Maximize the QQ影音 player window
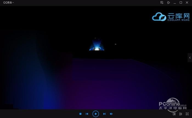The height and width of the screenshot is (118, 192). click(181, 2)
